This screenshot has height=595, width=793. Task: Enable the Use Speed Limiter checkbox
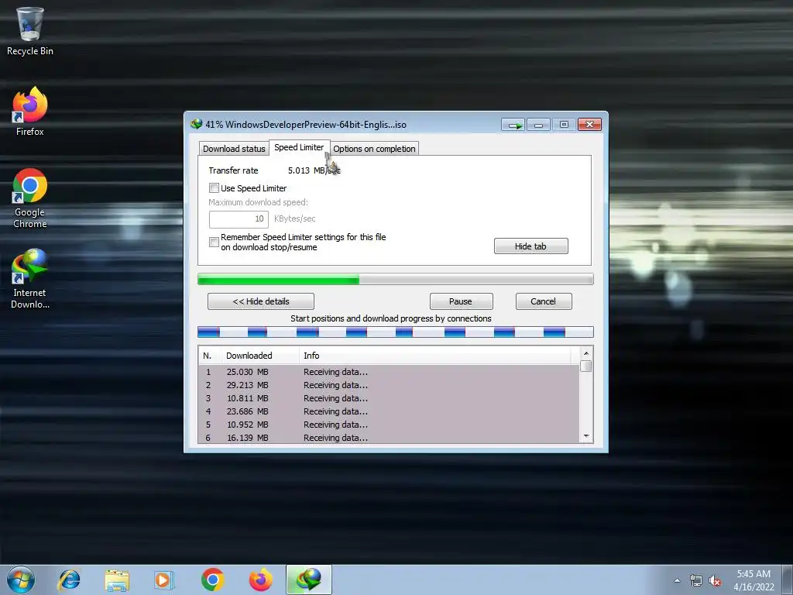click(x=214, y=188)
